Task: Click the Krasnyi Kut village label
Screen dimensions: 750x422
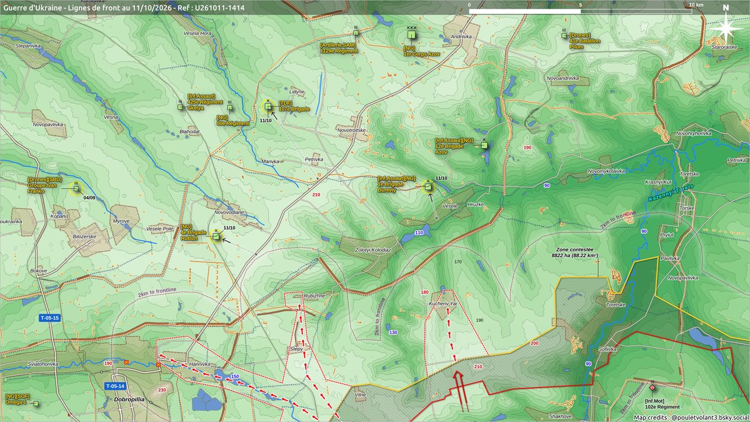Action: pyautogui.click(x=657, y=182)
